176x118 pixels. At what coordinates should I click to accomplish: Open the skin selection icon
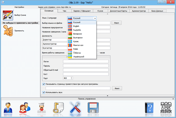click(x=7, y=16)
